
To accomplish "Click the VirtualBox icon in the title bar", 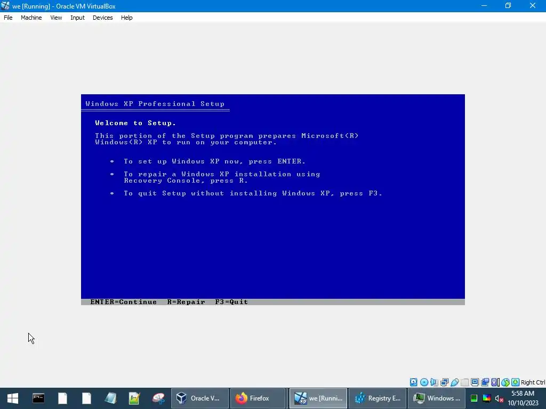I will point(5,6).
